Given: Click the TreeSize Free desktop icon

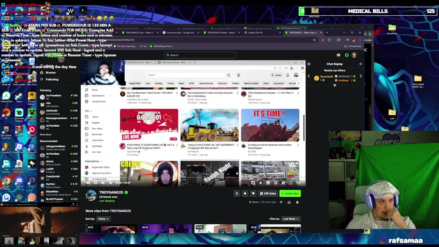Looking at the screenshot, I should point(6,97).
